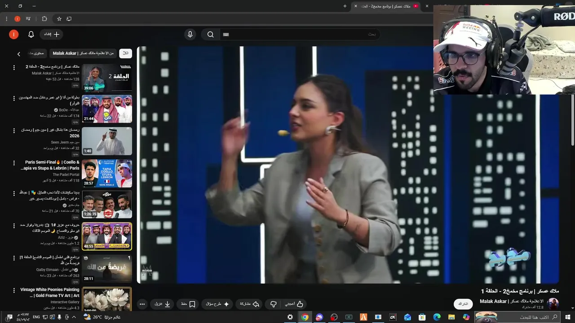This screenshot has width=575, height=323.
Task: Open the Aziz 48:55 video thumbnail
Action: click(107, 236)
